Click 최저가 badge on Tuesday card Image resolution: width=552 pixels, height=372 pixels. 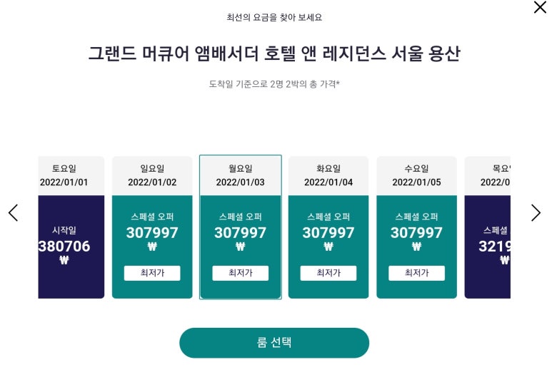coord(328,273)
